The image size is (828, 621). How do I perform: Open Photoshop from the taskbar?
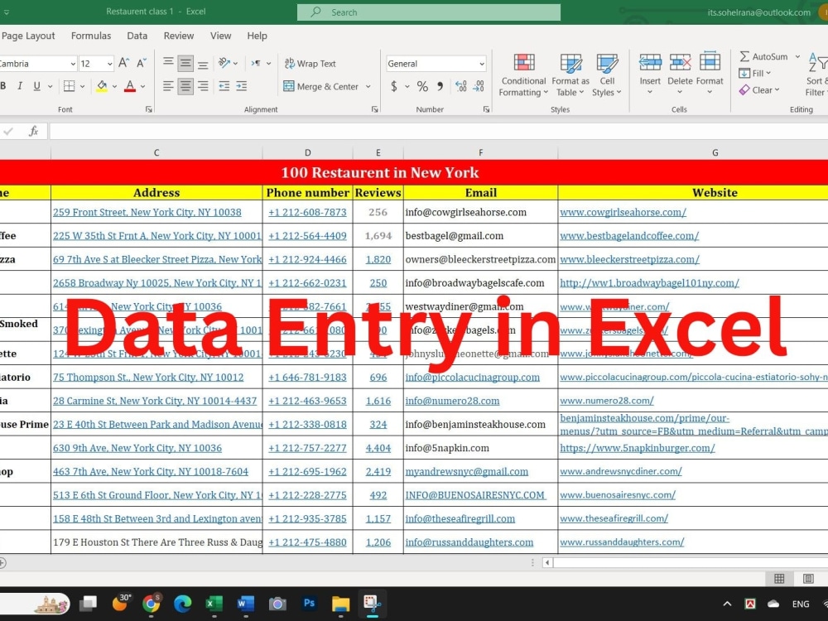(310, 603)
